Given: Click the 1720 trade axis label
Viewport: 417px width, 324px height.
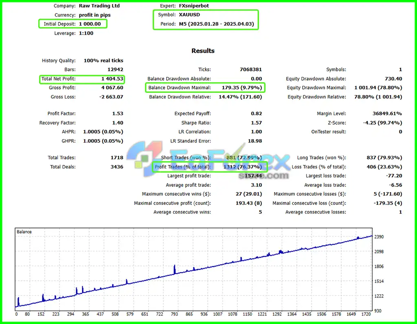Looking at the screenshot, I should [x=366, y=314].
